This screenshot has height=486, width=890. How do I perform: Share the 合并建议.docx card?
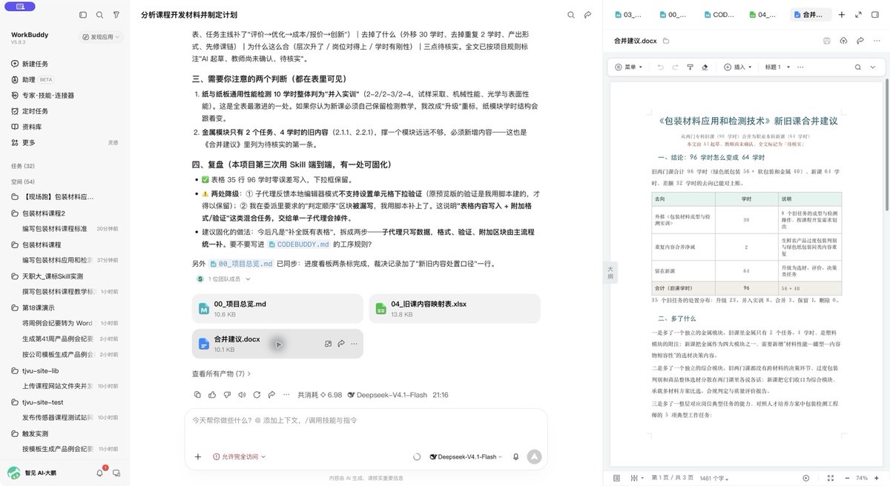341,344
